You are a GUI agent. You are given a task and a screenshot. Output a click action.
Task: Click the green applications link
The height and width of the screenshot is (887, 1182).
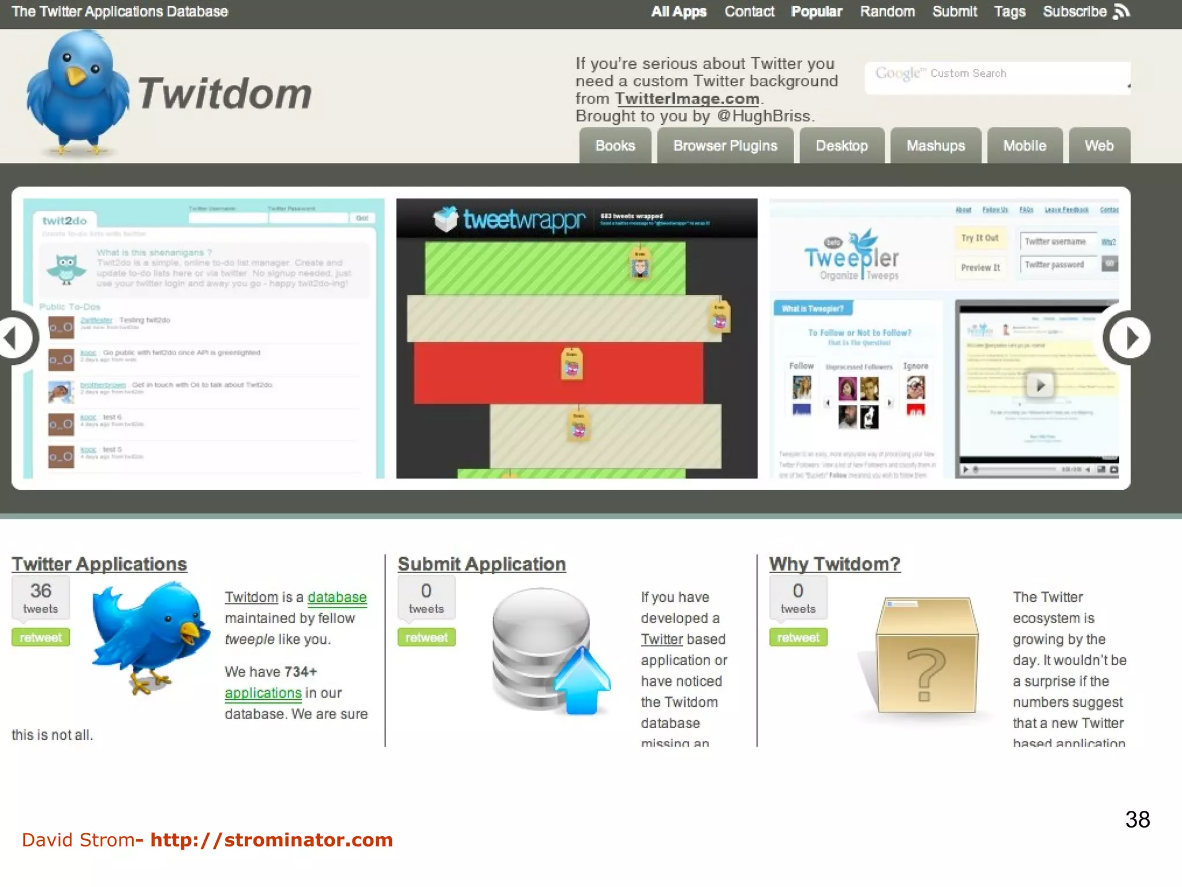click(263, 693)
